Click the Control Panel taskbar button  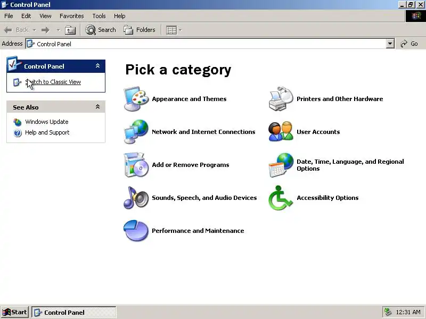pos(74,312)
